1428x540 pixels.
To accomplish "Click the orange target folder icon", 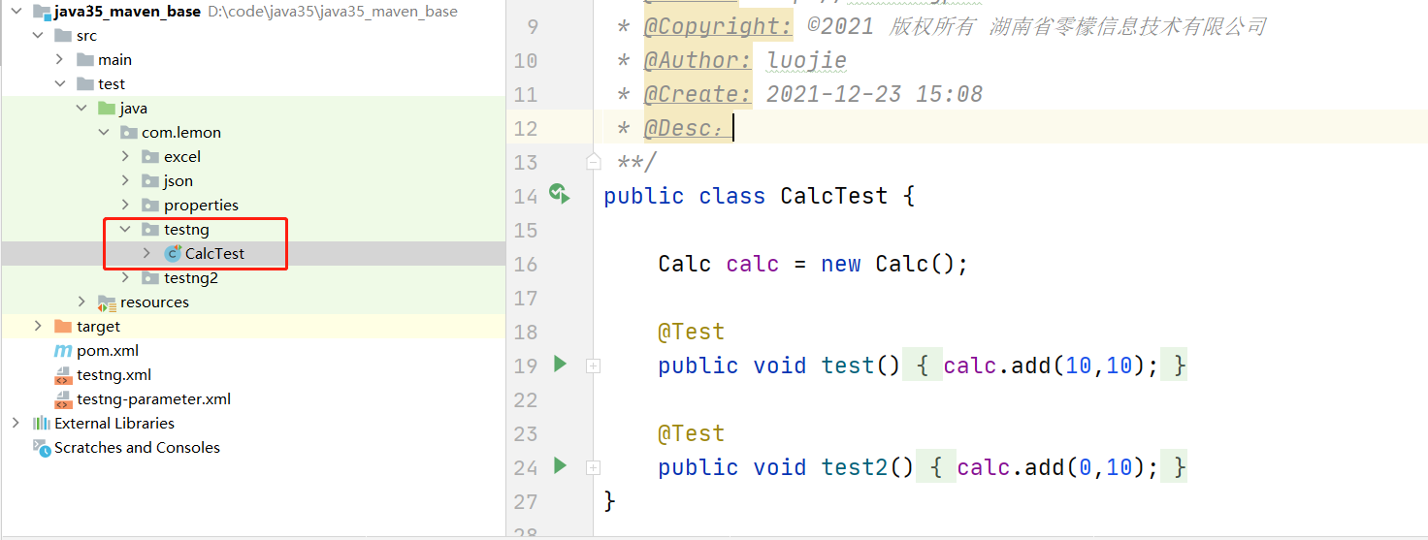I will tap(63, 327).
